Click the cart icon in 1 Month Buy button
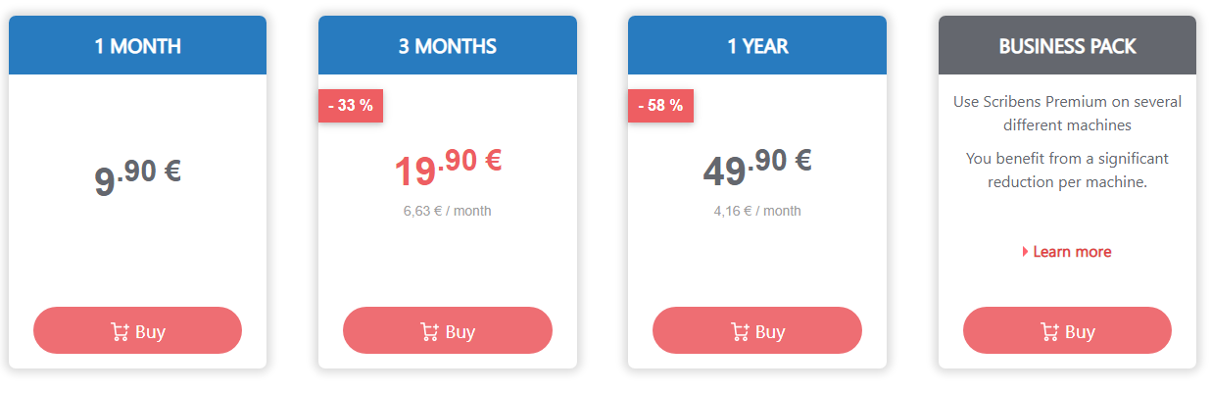 click(x=121, y=331)
